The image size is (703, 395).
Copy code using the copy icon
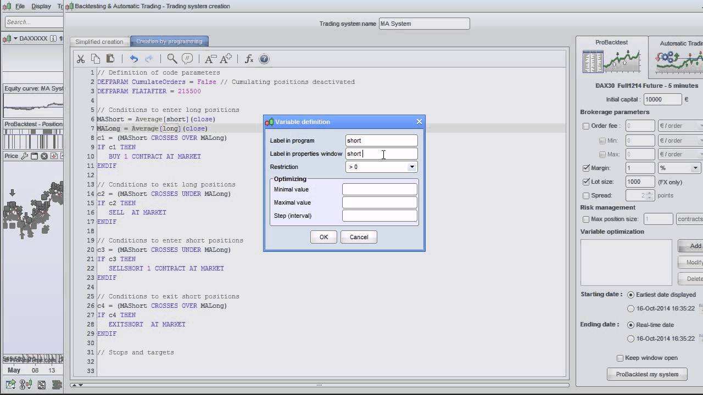point(96,59)
